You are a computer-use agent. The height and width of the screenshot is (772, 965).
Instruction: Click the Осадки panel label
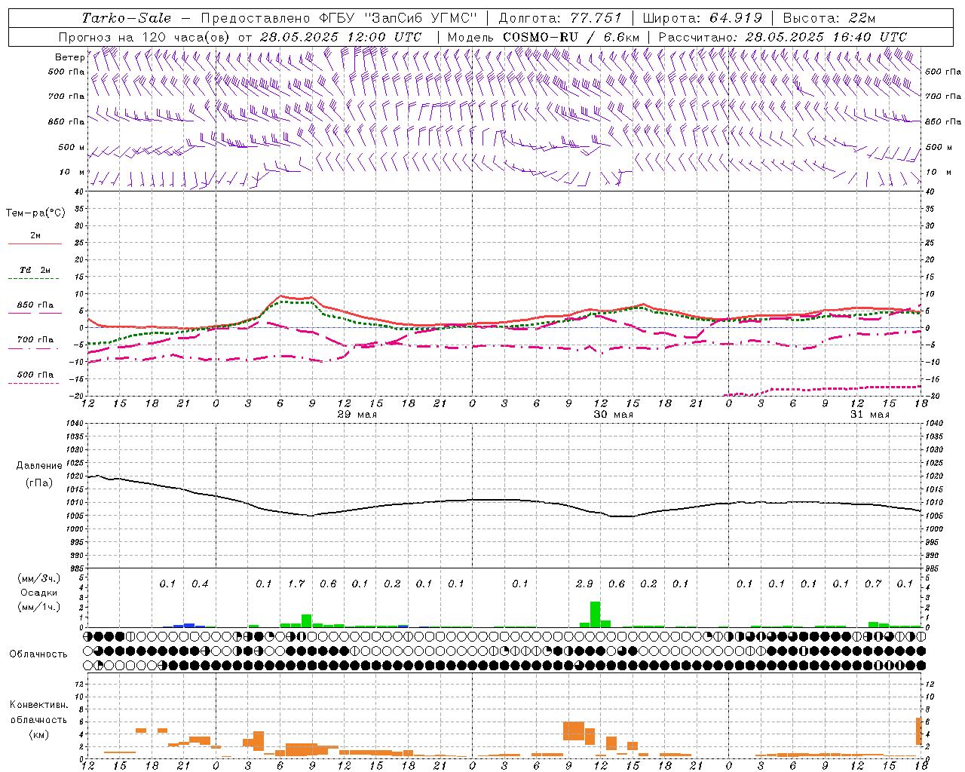pyautogui.click(x=38, y=593)
